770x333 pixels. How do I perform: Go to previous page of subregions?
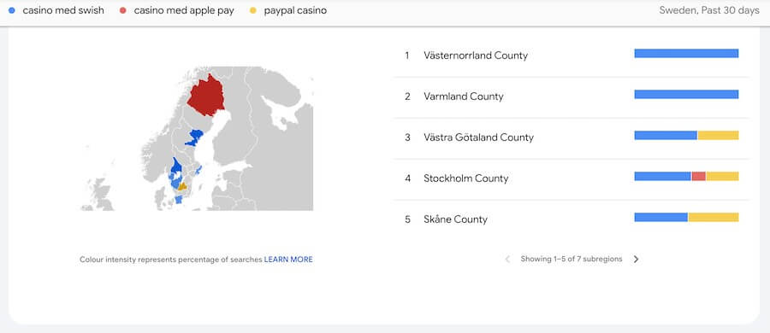[x=507, y=259]
